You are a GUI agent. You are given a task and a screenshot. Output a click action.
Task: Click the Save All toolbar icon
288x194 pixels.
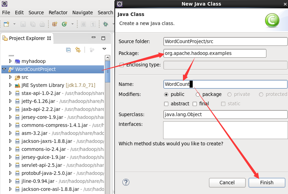tap(33, 24)
